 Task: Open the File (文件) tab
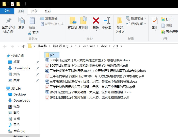point(7,11)
